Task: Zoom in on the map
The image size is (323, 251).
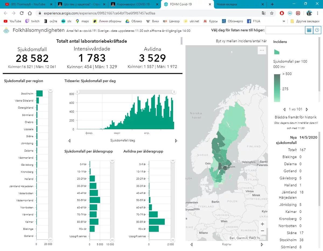Action: [262, 224]
